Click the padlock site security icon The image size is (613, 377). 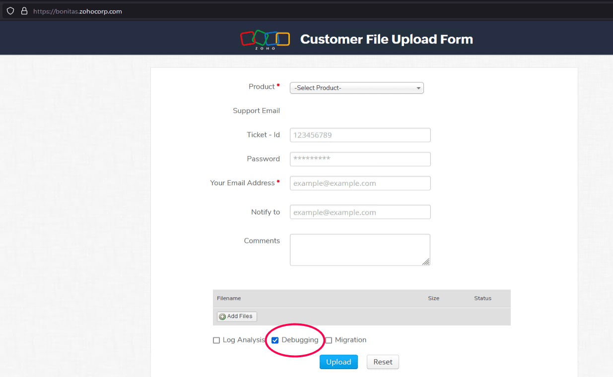point(24,11)
